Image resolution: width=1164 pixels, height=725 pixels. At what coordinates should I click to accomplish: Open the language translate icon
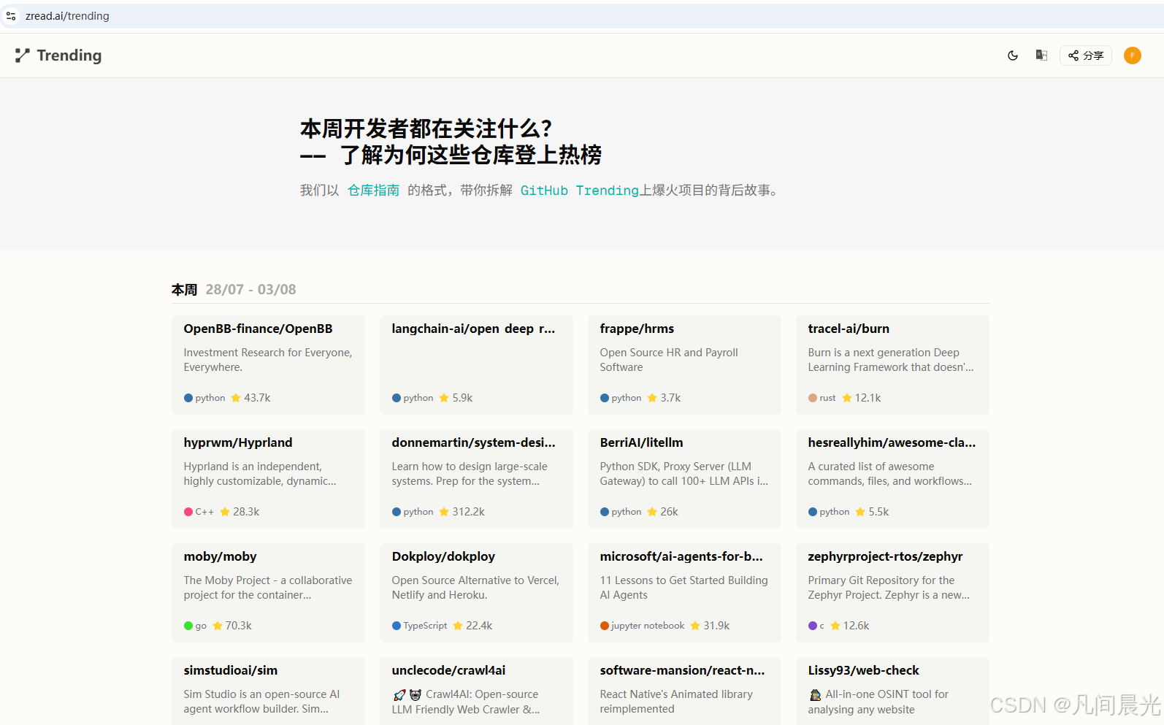click(1042, 55)
